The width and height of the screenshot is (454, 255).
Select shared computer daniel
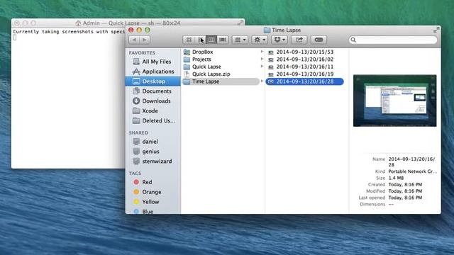pyautogui.click(x=153, y=142)
